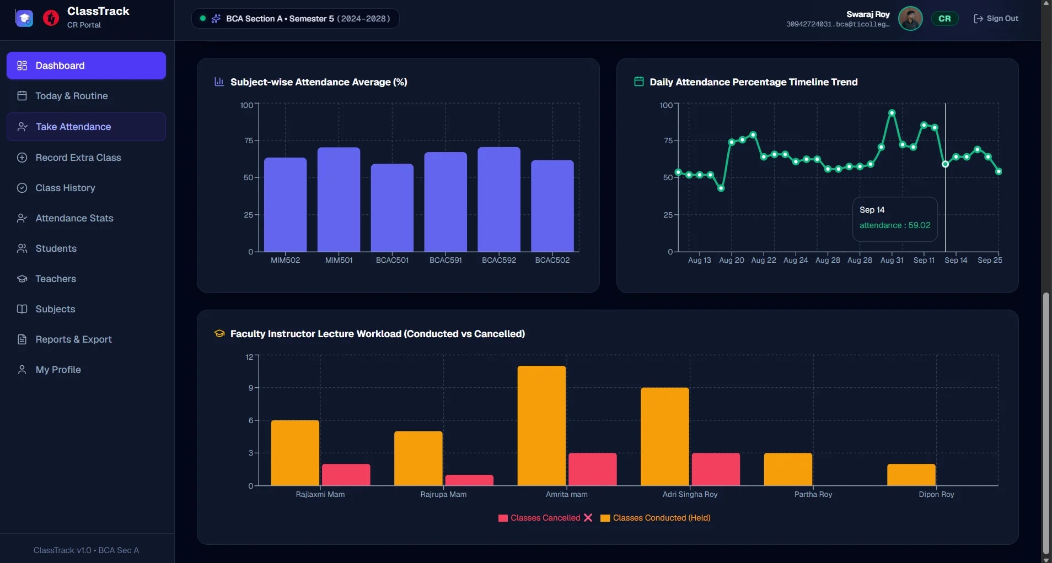Click the Reports & Export document icon
This screenshot has width=1052, height=563.
coord(22,339)
